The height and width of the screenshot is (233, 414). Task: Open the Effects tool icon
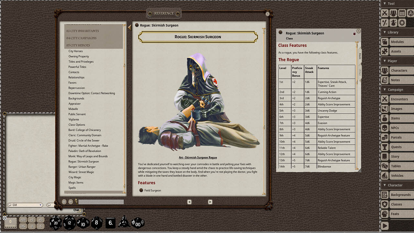(x=393, y=23)
